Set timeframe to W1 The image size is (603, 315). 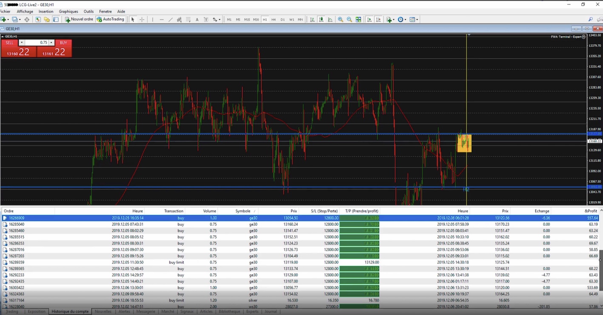click(x=291, y=20)
